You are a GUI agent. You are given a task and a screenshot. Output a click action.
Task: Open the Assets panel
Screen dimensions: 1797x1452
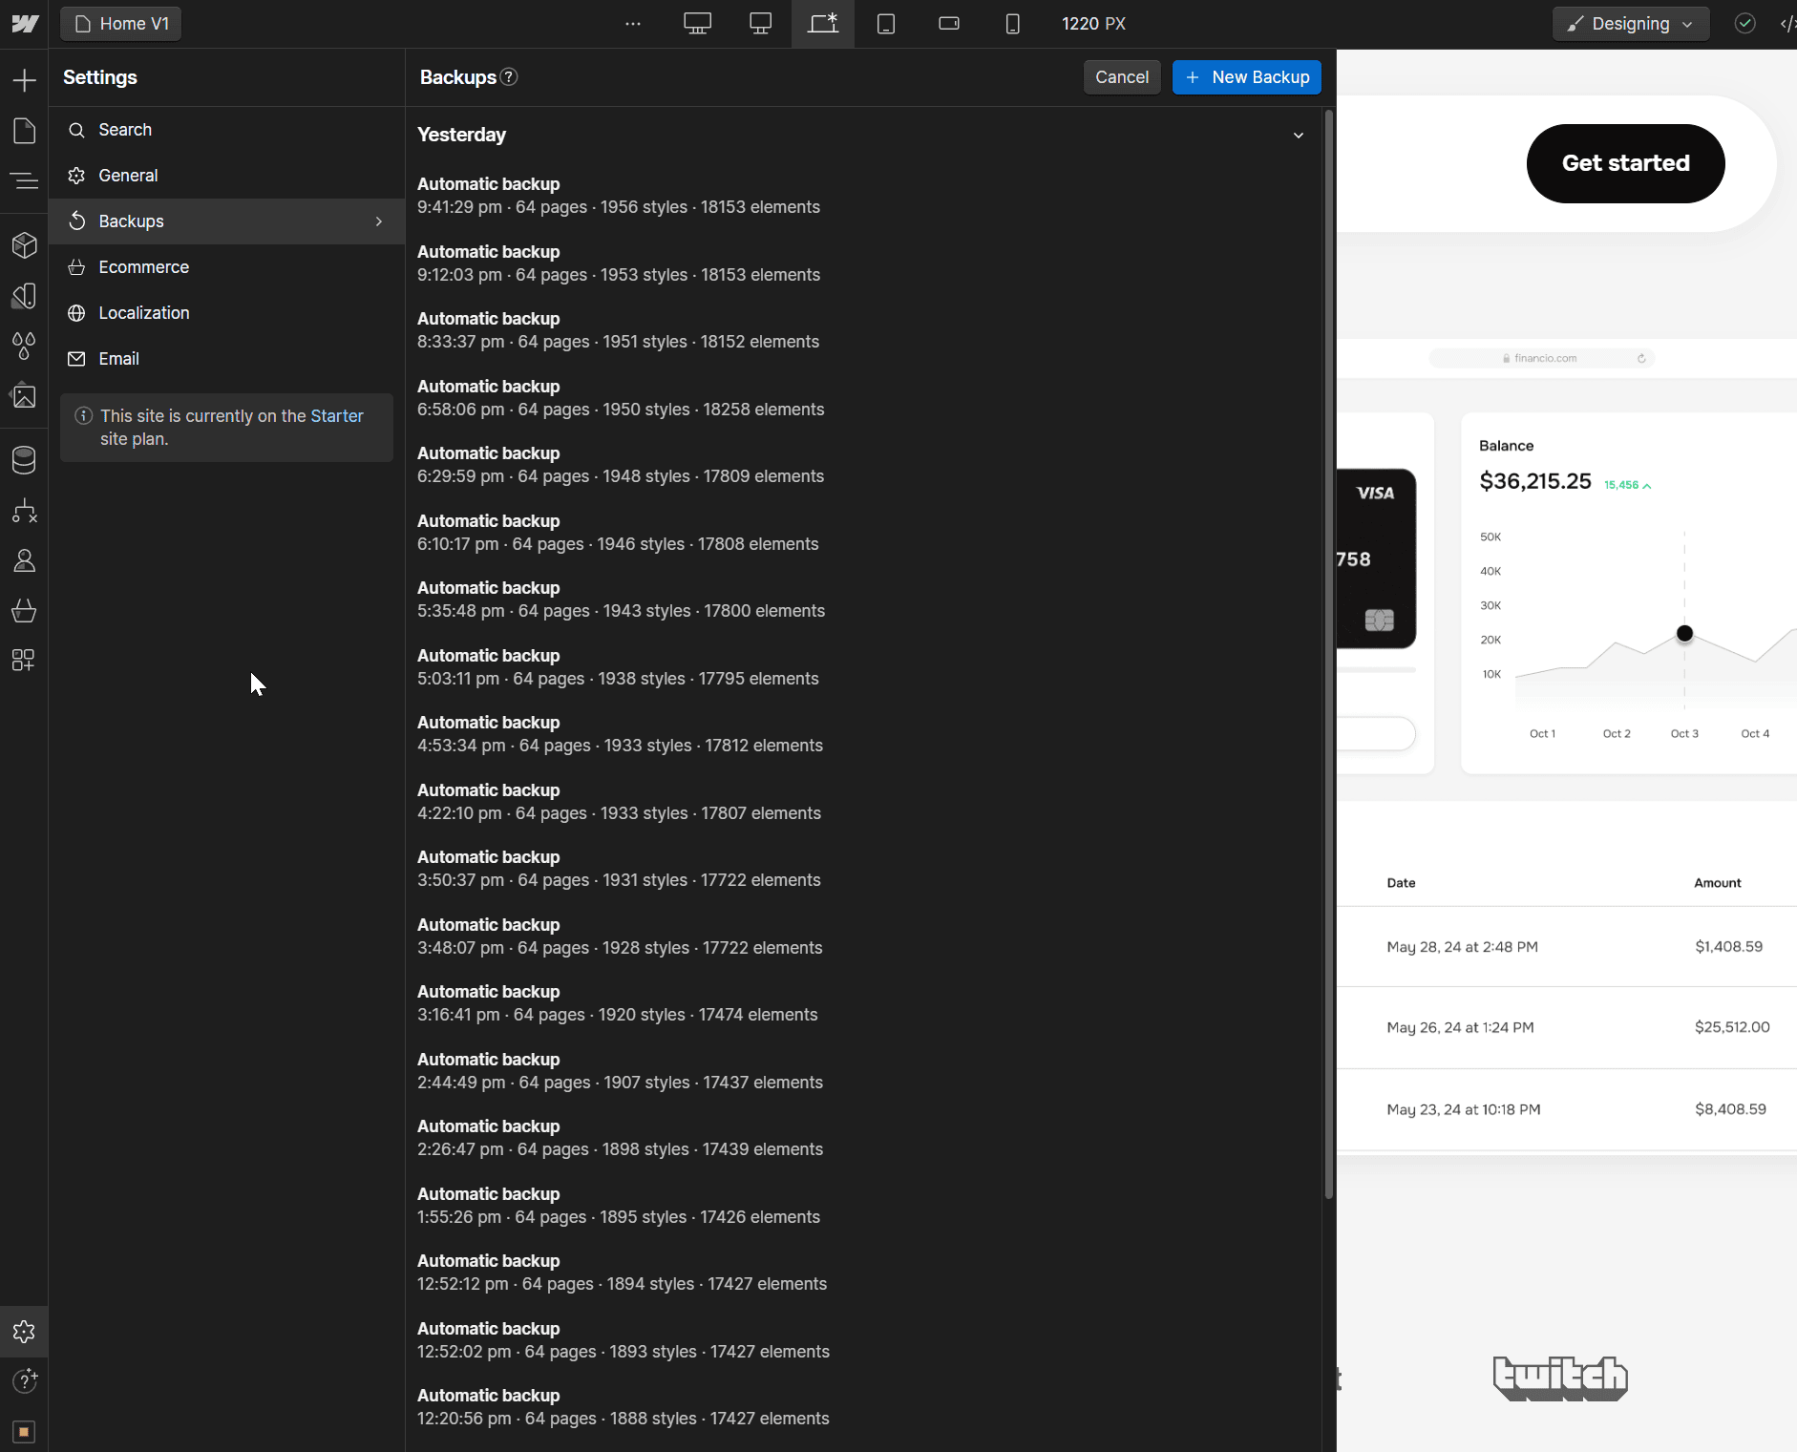tap(24, 396)
